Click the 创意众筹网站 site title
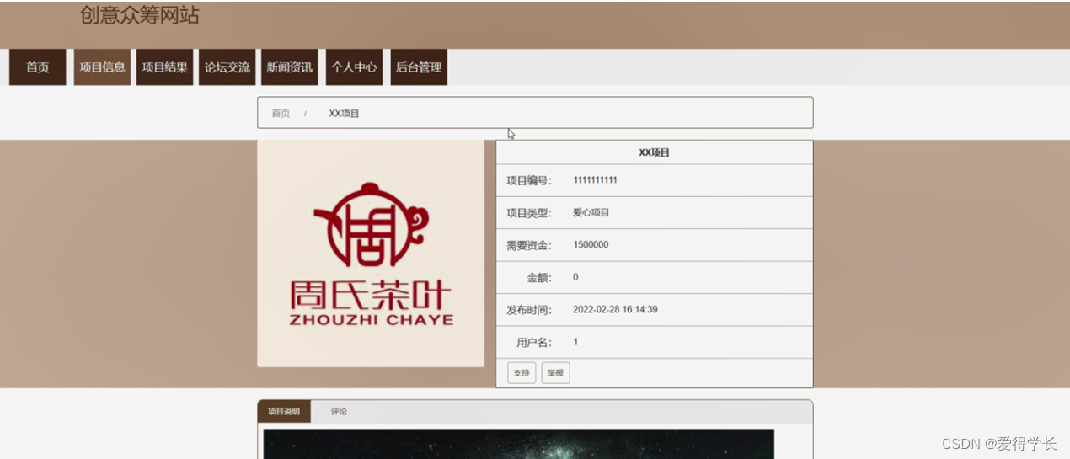This screenshot has height=459, width=1070. point(140,15)
